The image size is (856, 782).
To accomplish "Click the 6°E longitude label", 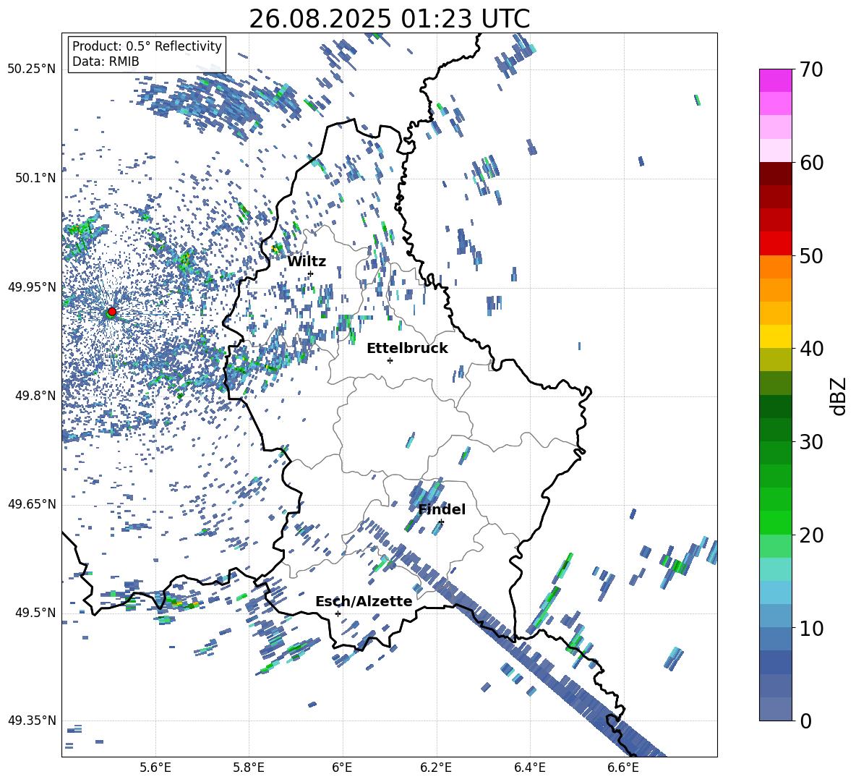I will (x=342, y=768).
